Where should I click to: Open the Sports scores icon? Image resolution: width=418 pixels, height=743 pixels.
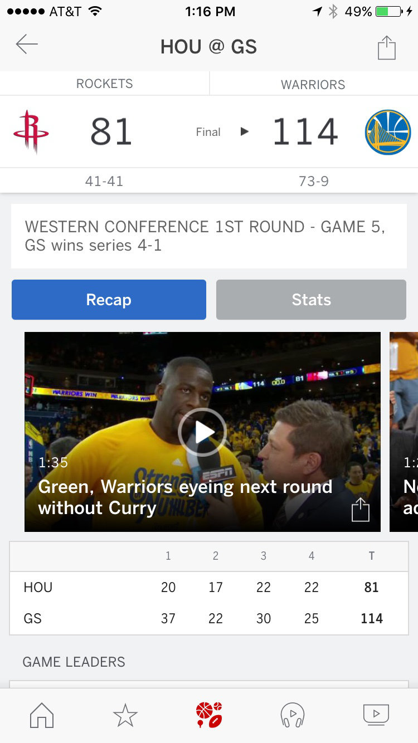click(209, 715)
